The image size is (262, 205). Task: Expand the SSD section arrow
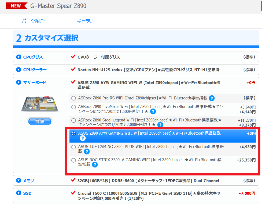19,193
